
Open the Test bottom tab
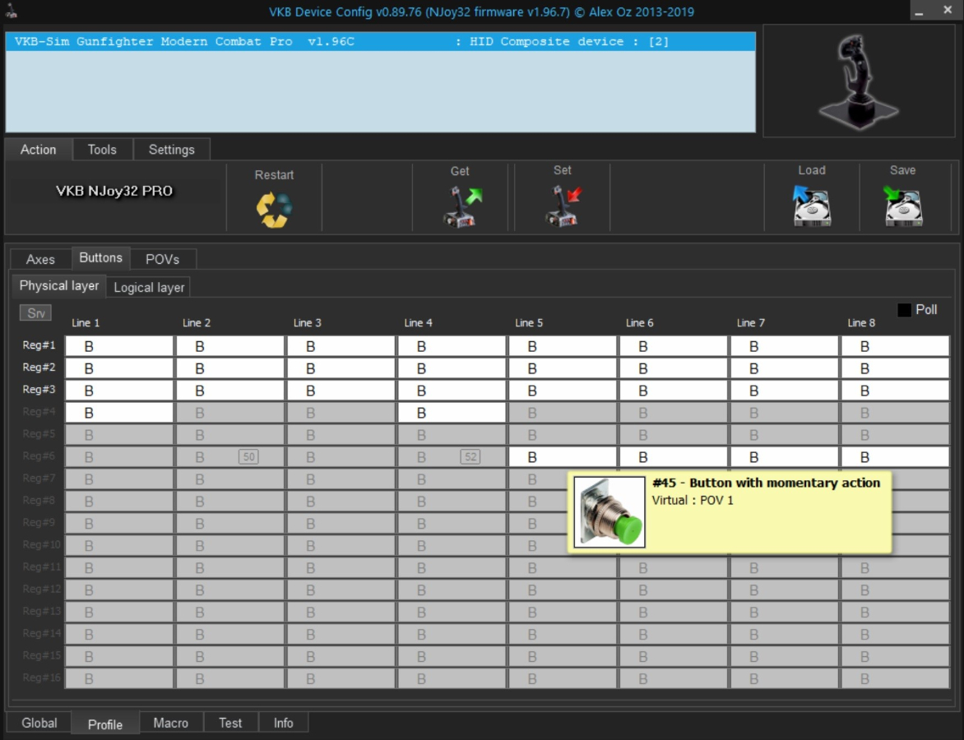pyautogui.click(x=230, y=723)
